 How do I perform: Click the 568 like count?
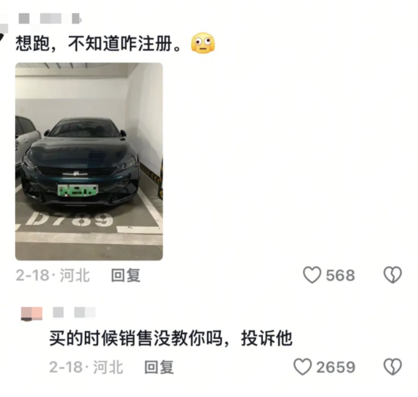[341, 275]
